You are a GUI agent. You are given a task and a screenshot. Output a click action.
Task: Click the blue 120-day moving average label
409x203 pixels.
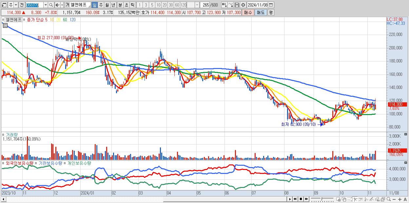pos(73,20)
